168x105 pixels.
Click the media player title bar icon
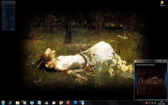136,61
